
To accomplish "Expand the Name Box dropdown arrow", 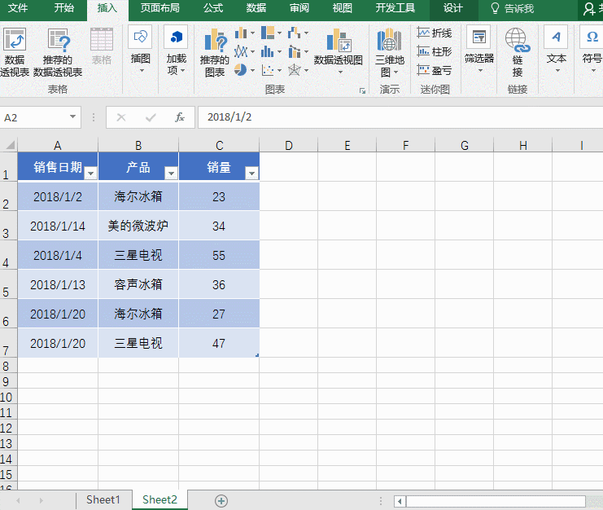I will click(72, 117).
